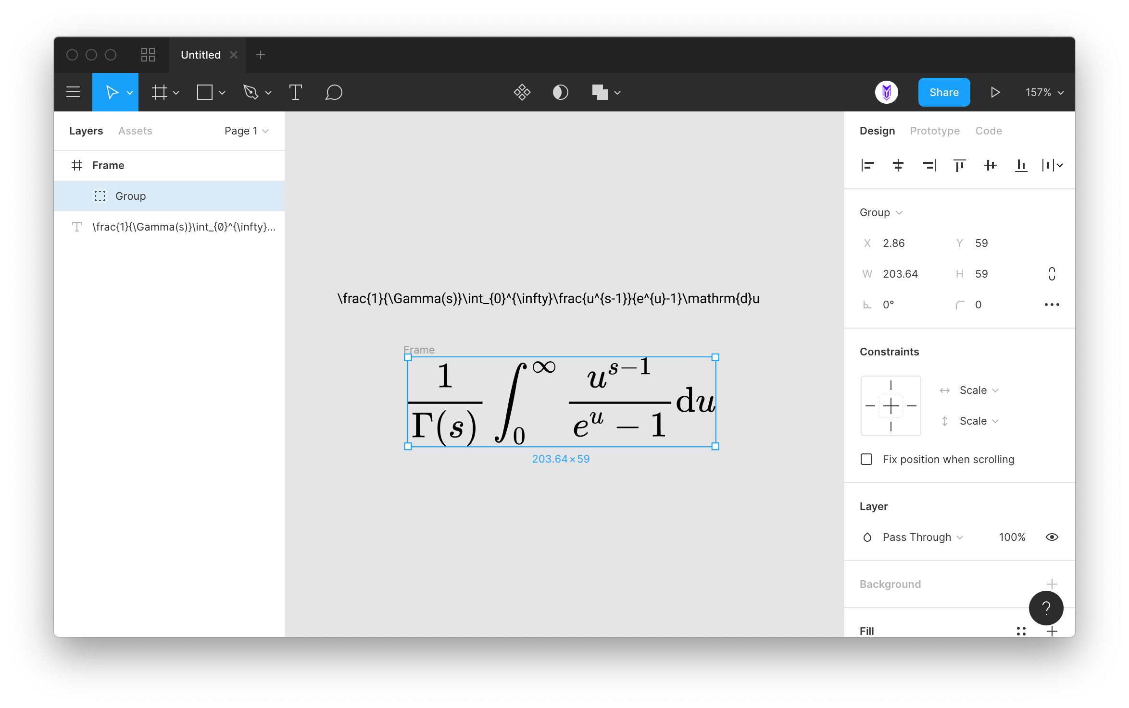Click the width field showing 203.64
The height and width of the screenshot is (708, 1129).
(900, 274)
